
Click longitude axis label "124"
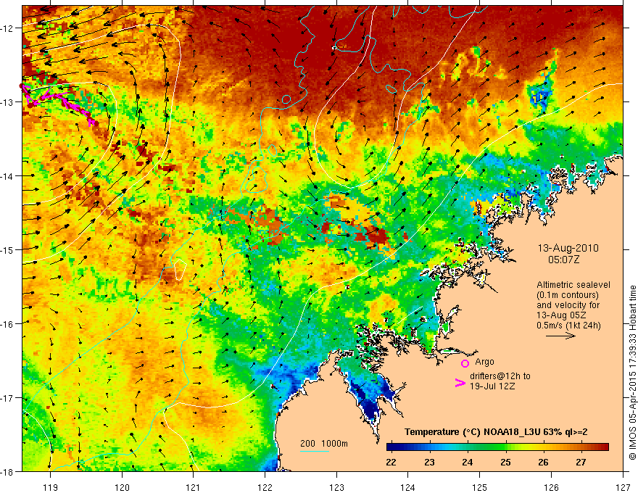[408, 487]
